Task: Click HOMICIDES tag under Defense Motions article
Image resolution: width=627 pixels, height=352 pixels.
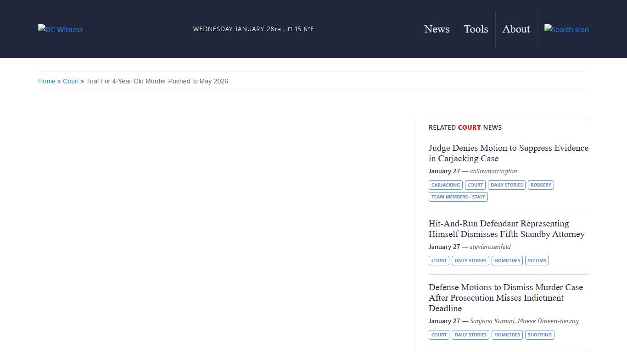Action: 507,335
